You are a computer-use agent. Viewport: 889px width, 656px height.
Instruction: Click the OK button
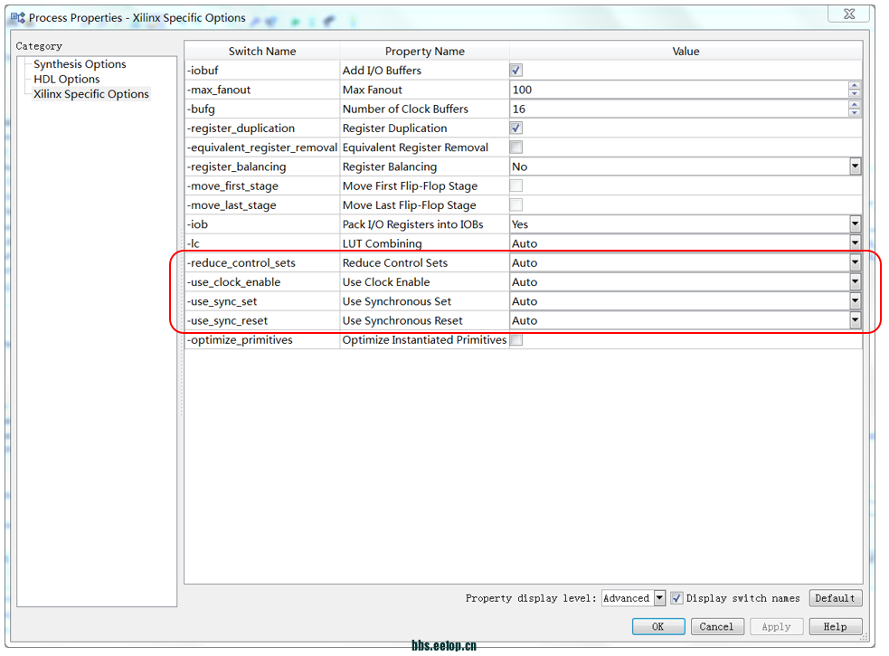pyautogui.click(x=658, y=626)
